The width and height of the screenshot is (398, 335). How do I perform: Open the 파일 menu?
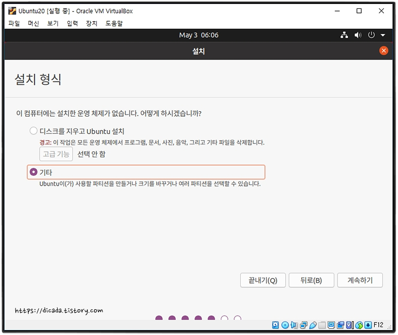[14, 23]
